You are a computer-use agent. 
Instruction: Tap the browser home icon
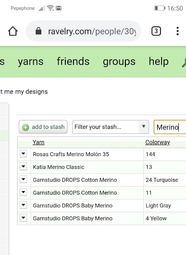point(13,31)
